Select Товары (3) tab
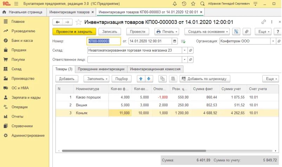This screenshot has width=282, height=167. point(64,69)
